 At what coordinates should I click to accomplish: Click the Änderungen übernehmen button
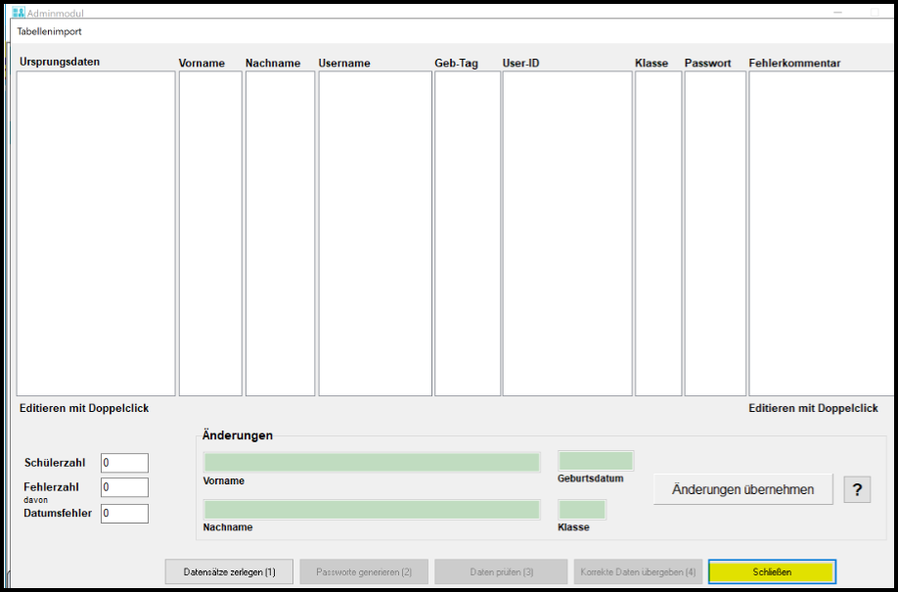(742, 489)
